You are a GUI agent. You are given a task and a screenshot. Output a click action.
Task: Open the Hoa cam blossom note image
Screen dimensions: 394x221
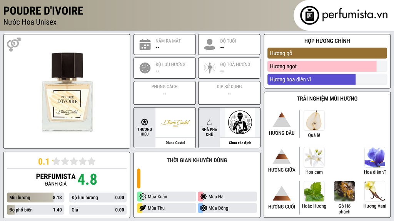314,157
